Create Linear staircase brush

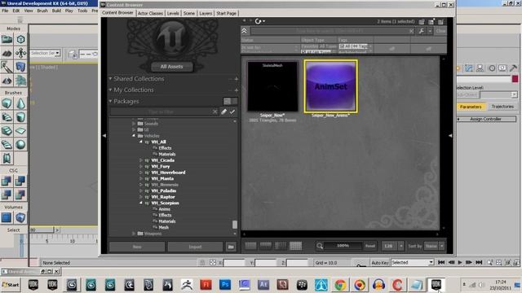pos(7,131)
